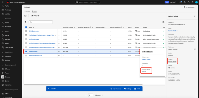Check the Profile Export For Destination checkbox
Screen dimensions: 199x98
point(26,35)
